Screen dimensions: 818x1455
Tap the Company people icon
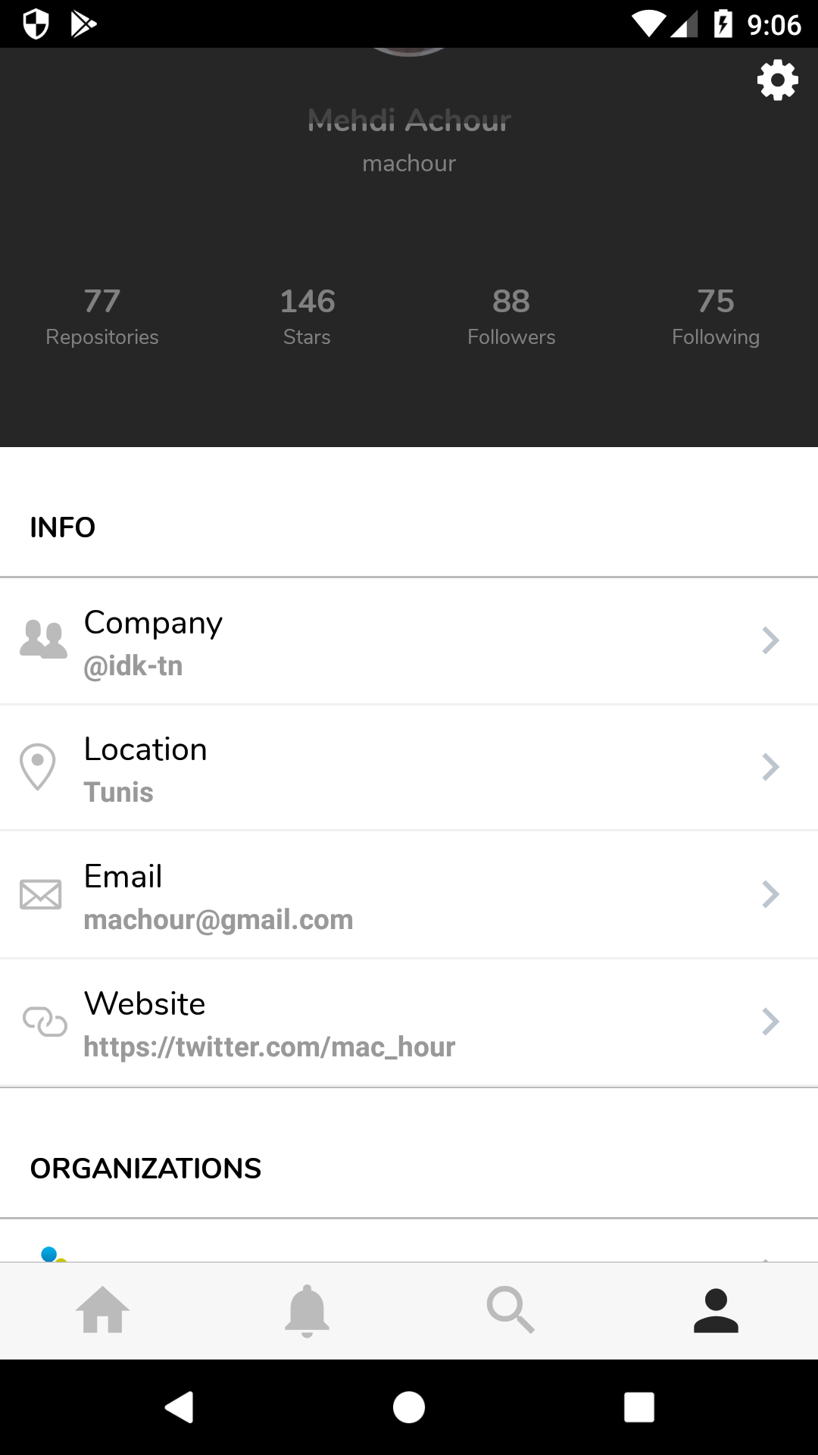point(43,640)
